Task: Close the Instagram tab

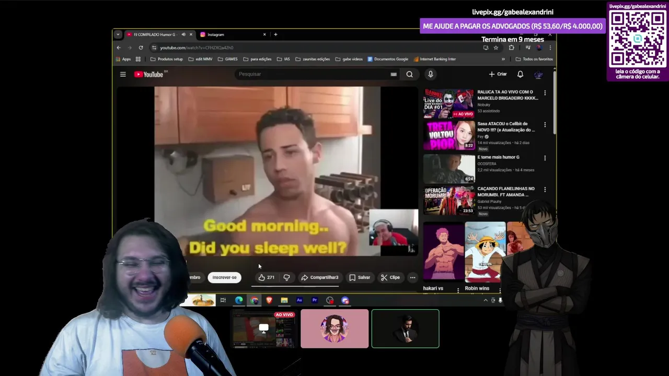Action: pos(264,34)
